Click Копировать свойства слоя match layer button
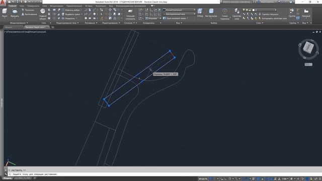322x181 pixels. 273,18
